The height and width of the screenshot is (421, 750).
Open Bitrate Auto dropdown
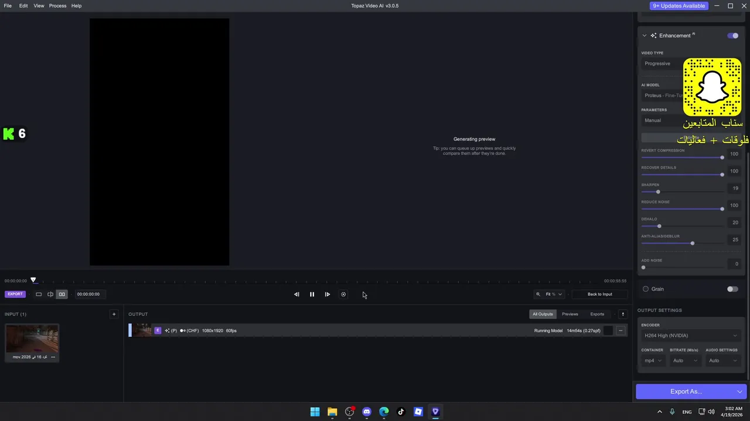[x=685, y=361]
